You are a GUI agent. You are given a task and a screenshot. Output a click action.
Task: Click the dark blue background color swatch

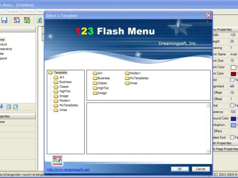pos(233,119)
